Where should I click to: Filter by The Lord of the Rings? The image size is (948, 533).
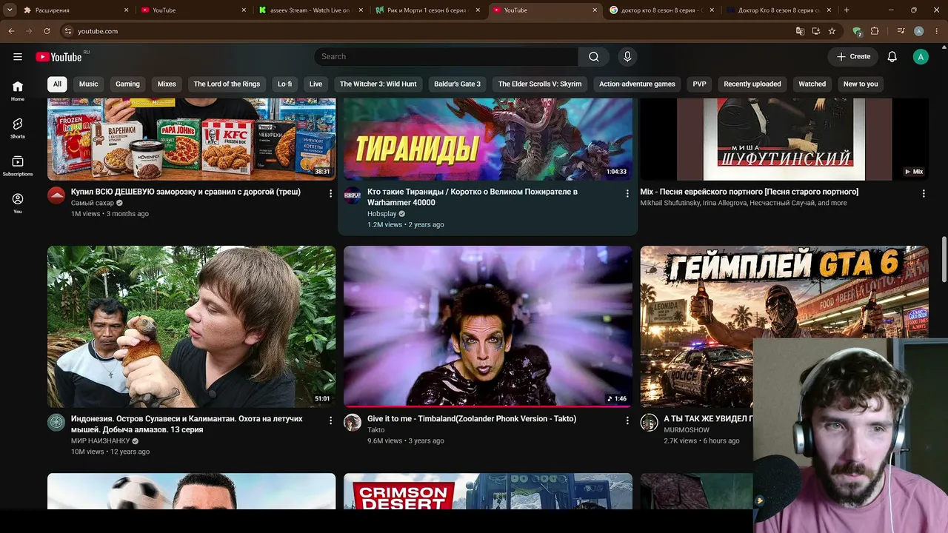[x=227, y=84]
